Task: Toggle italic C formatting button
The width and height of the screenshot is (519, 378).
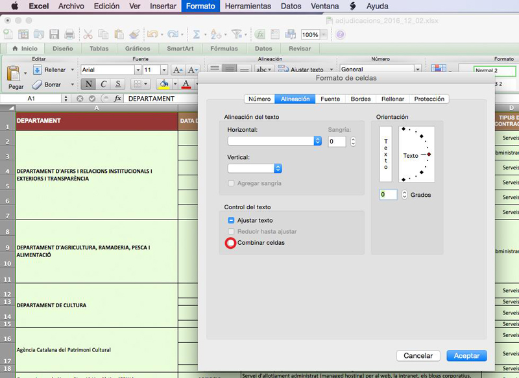Action: pyautogui.click(x=103, y=84)
